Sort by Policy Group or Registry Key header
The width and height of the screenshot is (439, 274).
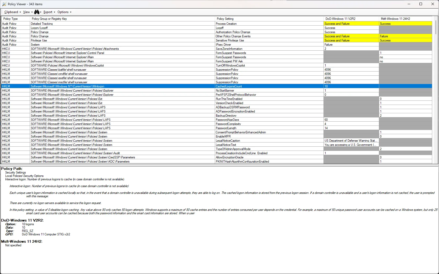pos(122,19)
